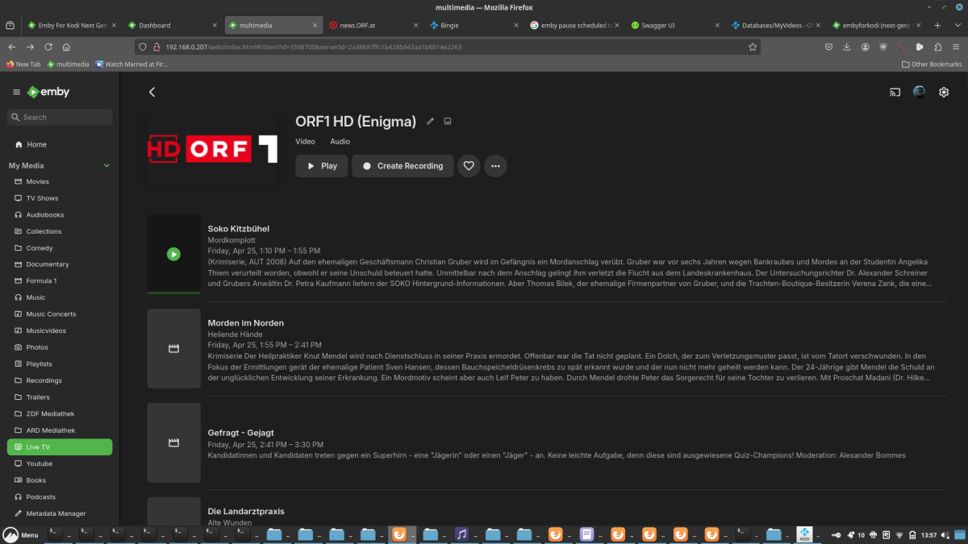Open Collections in sidebar
Image resolution: width=968 pixels, height=544 pixels.
click(60, 231)
